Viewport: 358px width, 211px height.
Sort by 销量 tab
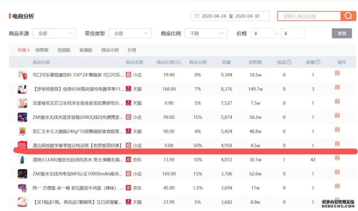point(24,50)
